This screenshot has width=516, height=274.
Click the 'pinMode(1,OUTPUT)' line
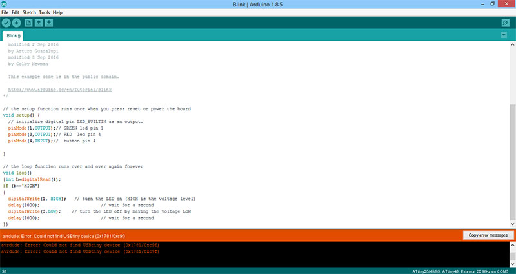pos(55,128)
